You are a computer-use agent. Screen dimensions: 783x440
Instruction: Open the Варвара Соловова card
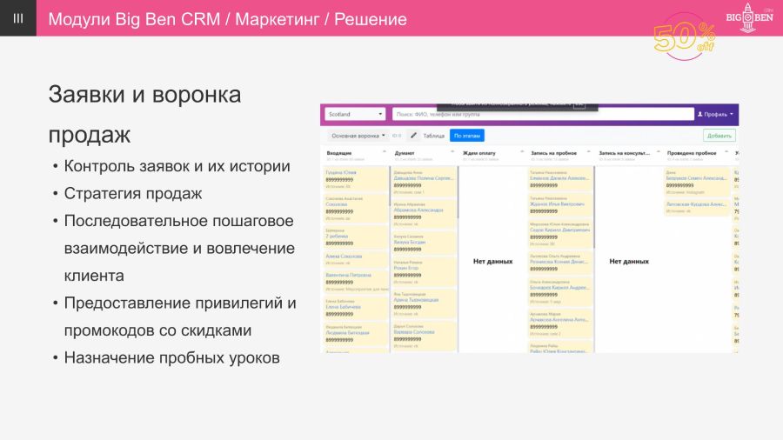click(424, 336)
